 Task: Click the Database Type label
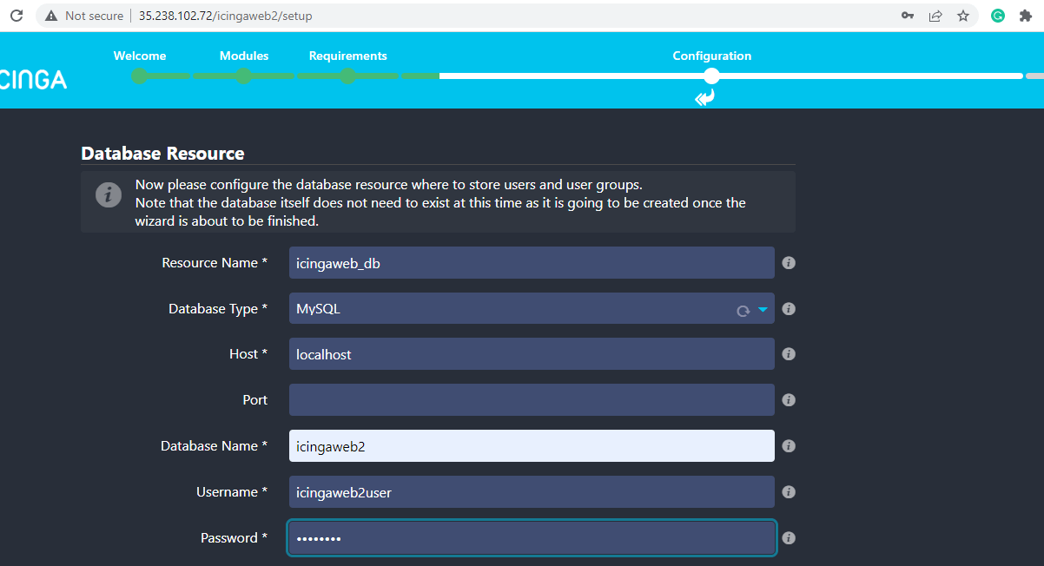coord(218,308)
